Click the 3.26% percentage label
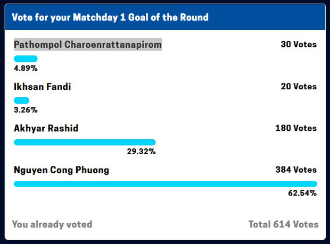 pos(26,110)
